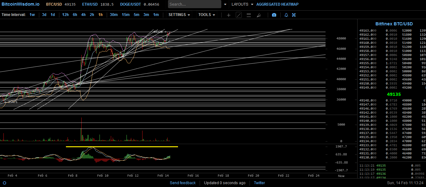This screenshot has width=426, height=187.
Task: Switch to the ETH/USD ticker
Action: point(98,4)
